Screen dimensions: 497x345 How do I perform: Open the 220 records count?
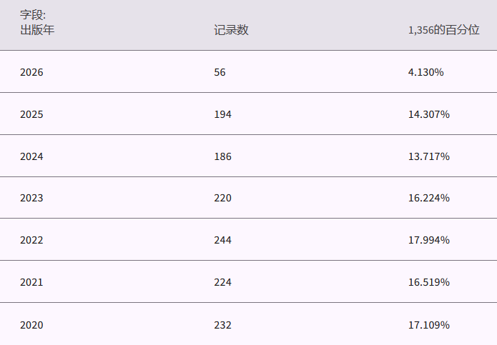222,198
